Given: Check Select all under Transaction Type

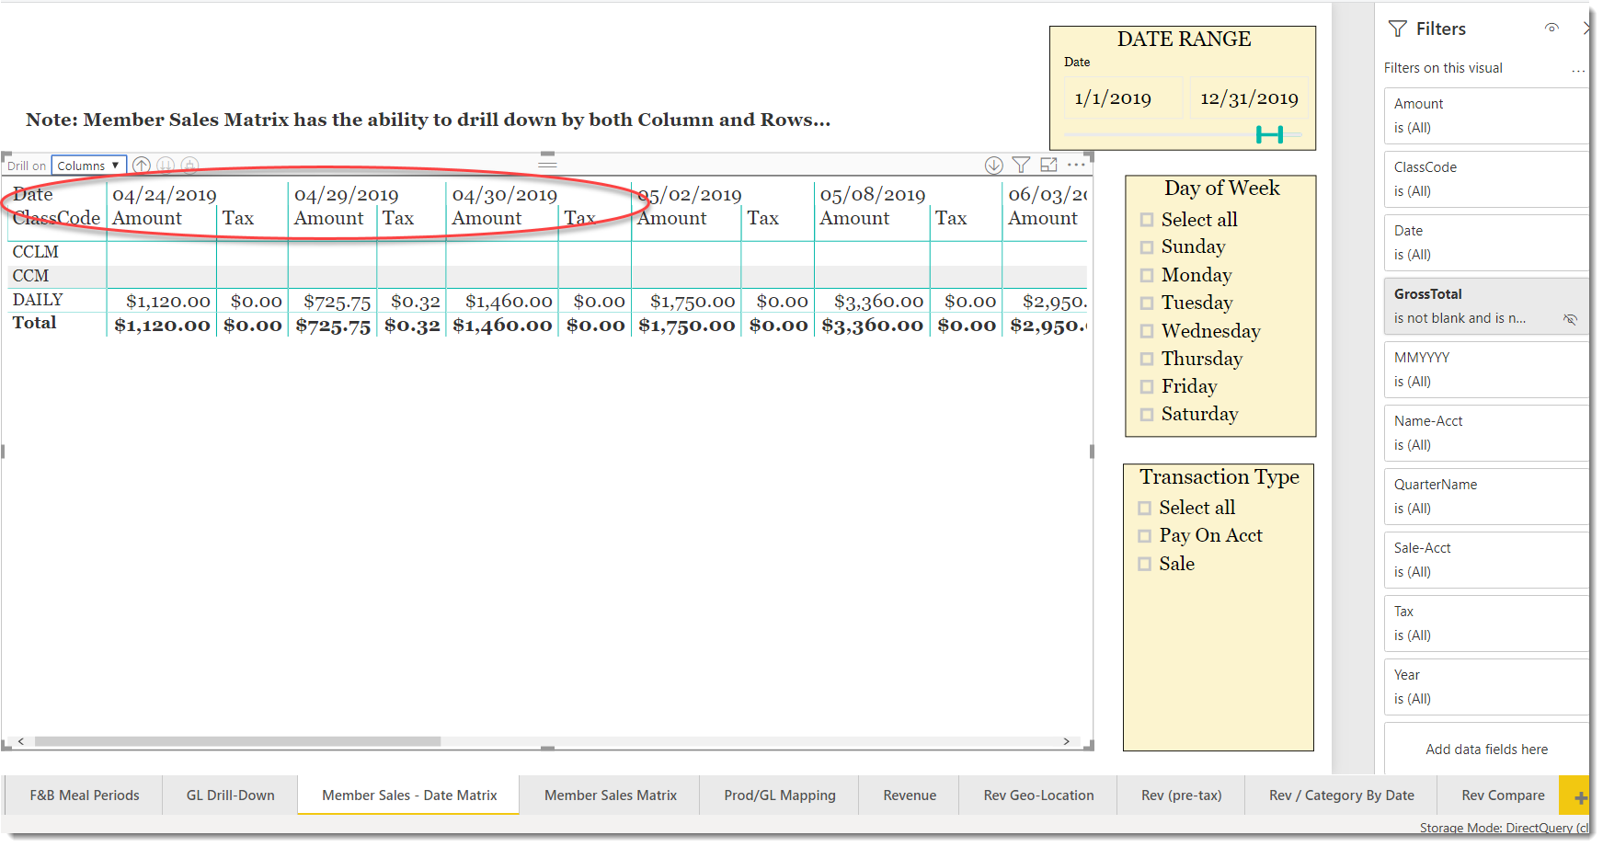Looking at the screenshot, I should pyautogui.click(x=1144, y=508).
